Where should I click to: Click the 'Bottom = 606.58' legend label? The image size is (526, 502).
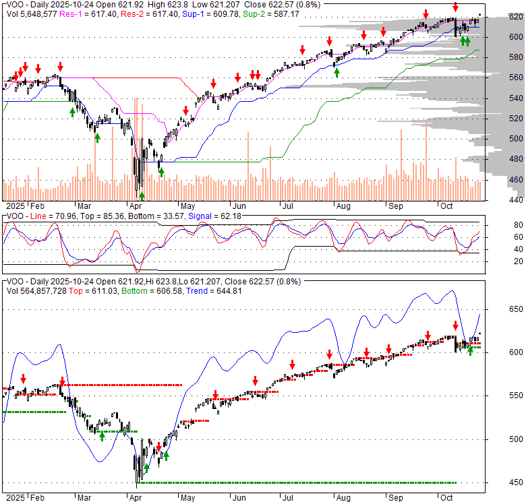pyautogui.click(x=152, y=291)
